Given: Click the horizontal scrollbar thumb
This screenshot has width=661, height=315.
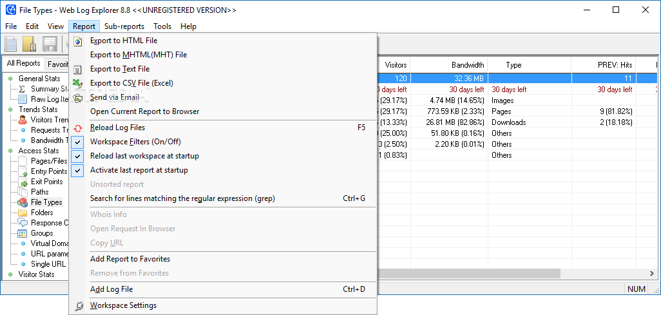Looking at the screenshot, I should point(469,273).
